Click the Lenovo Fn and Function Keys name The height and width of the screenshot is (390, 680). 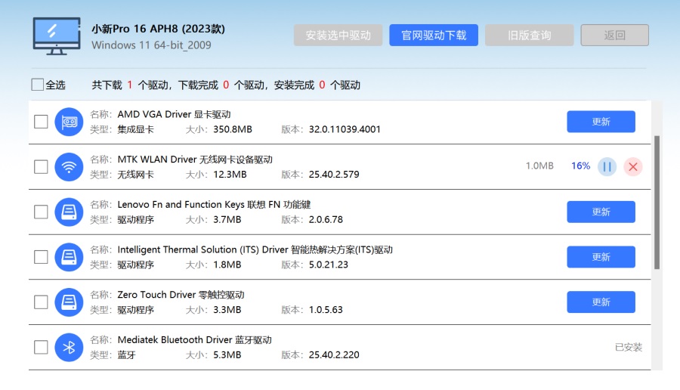pyautogui.click(x=215, y=204)
